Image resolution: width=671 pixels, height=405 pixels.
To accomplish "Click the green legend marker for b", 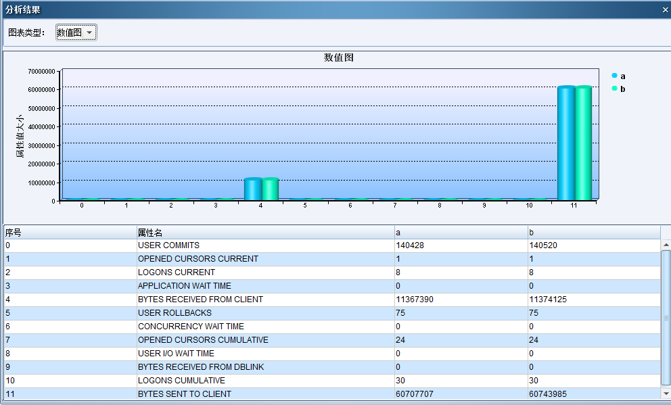I will [x=614, y=89].
